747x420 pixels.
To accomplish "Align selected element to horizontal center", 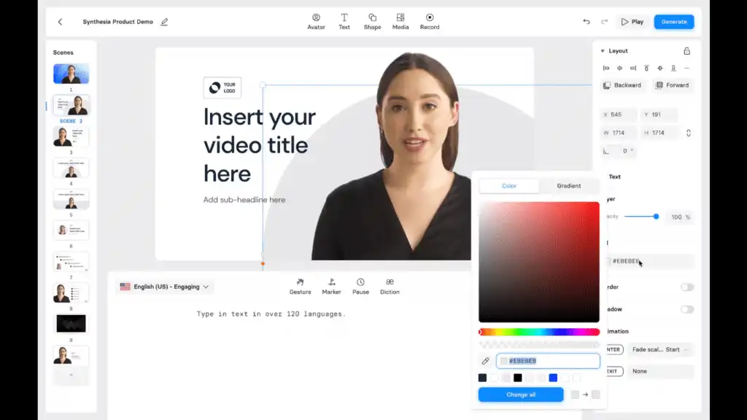I will 619,68.
